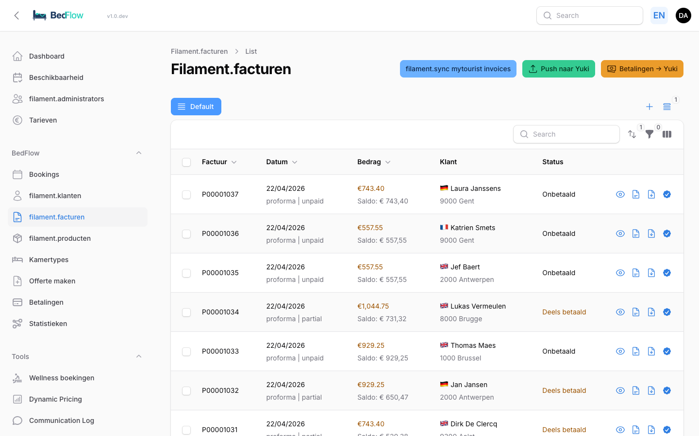Click the Wellness boekingen icon
Image resolution: width=699 pixels, height=436 pixels.
coord(17,378)
